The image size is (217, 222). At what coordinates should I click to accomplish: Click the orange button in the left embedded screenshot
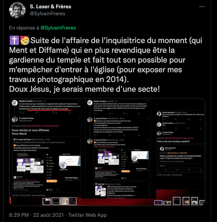(52, 181)
